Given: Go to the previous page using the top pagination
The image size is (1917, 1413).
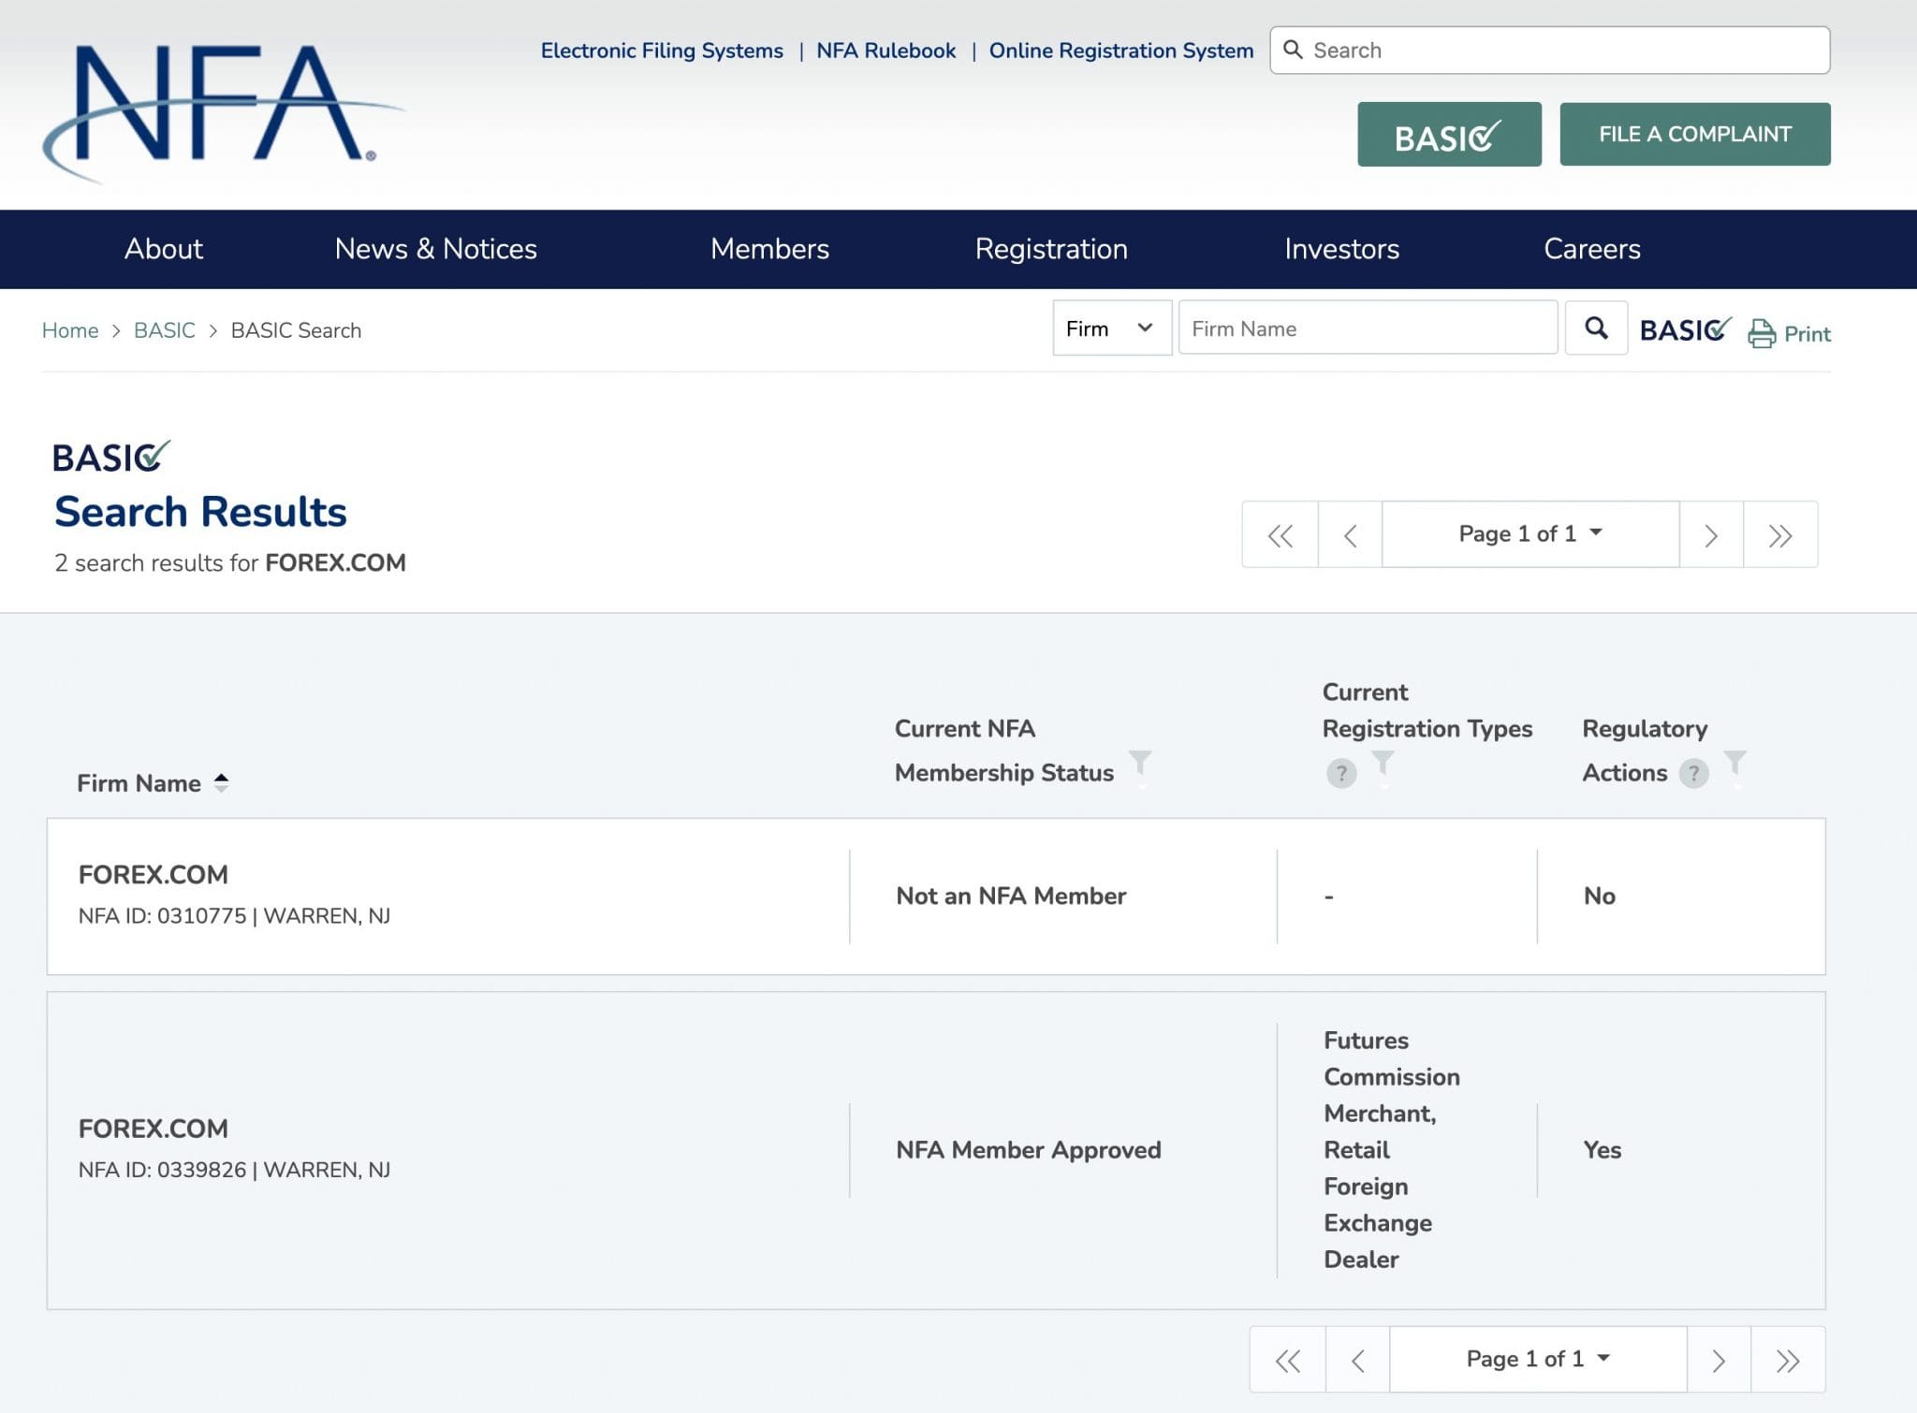Looking at the screenshot, I should pyautogui.click(x=1350, y=534).
